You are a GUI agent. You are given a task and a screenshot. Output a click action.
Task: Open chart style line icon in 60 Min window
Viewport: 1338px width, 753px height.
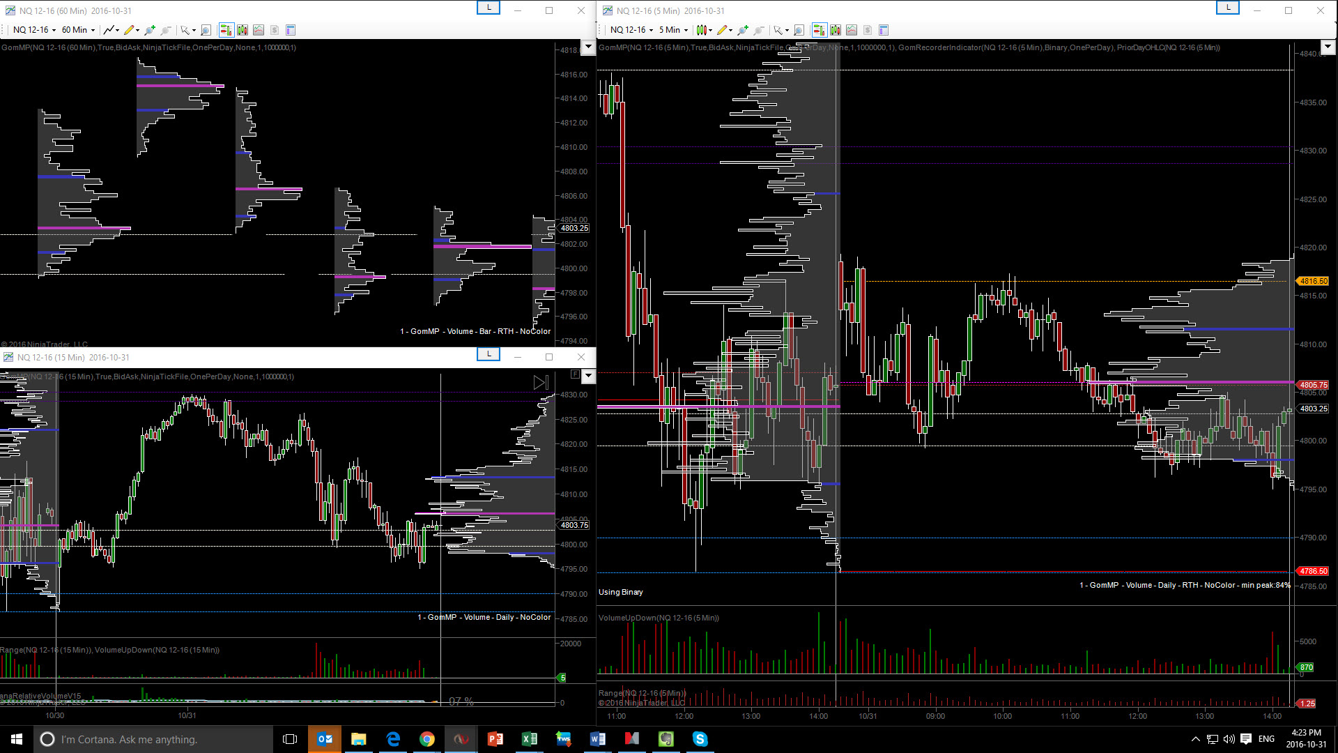109,30
